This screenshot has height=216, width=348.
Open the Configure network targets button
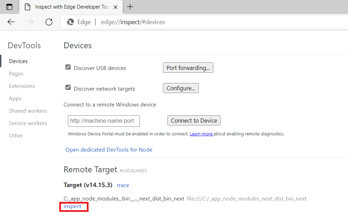(181, 88)
